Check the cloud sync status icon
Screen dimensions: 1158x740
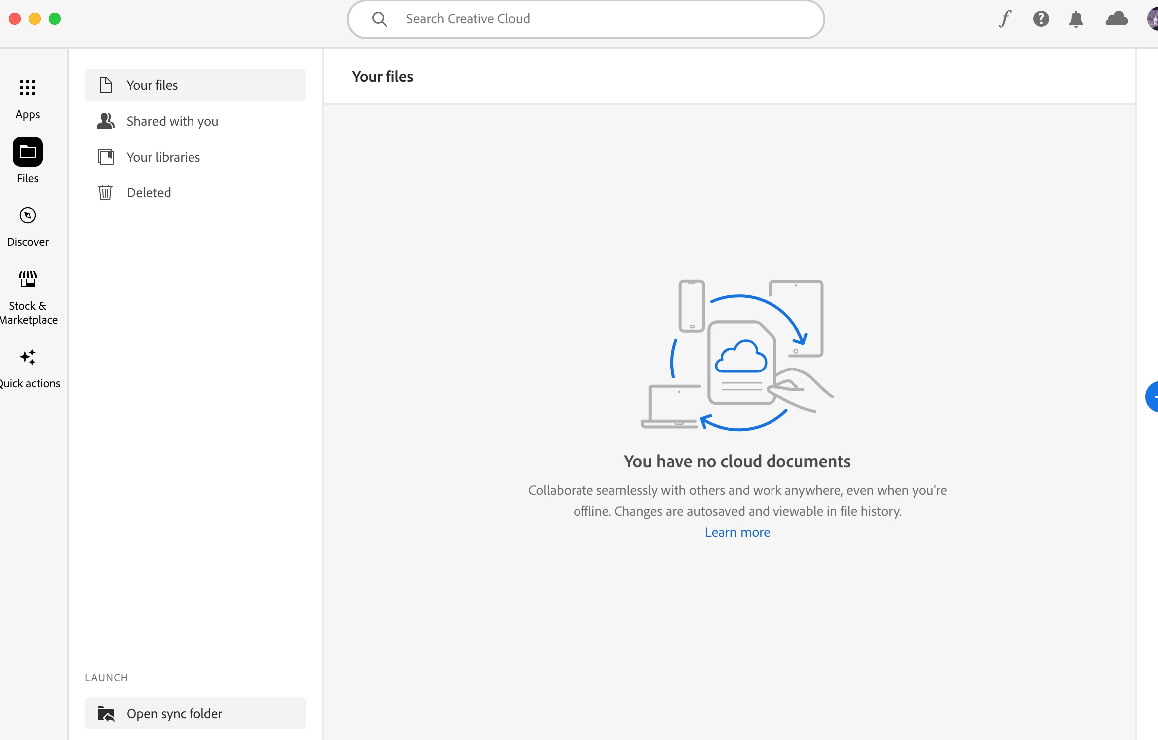1116,19
